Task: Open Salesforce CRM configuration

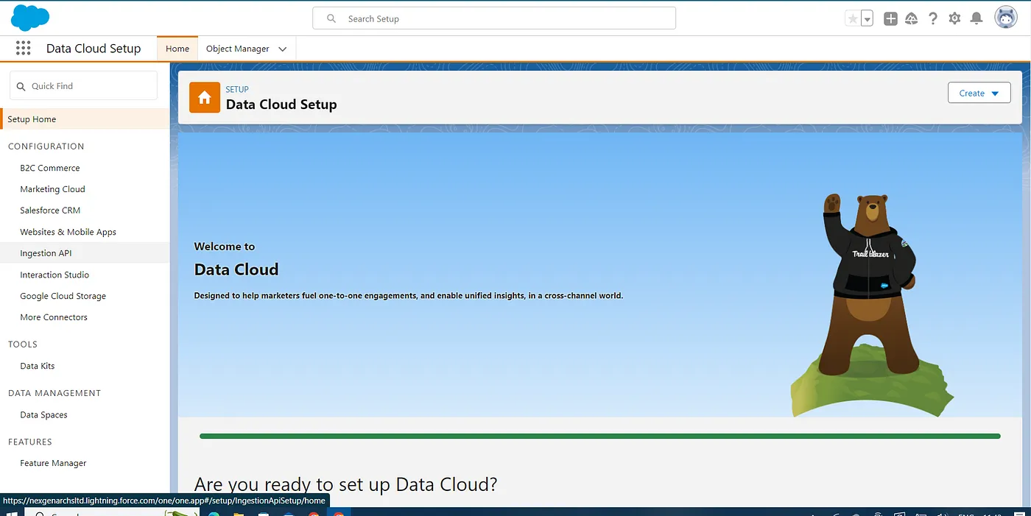Action: 50,211
